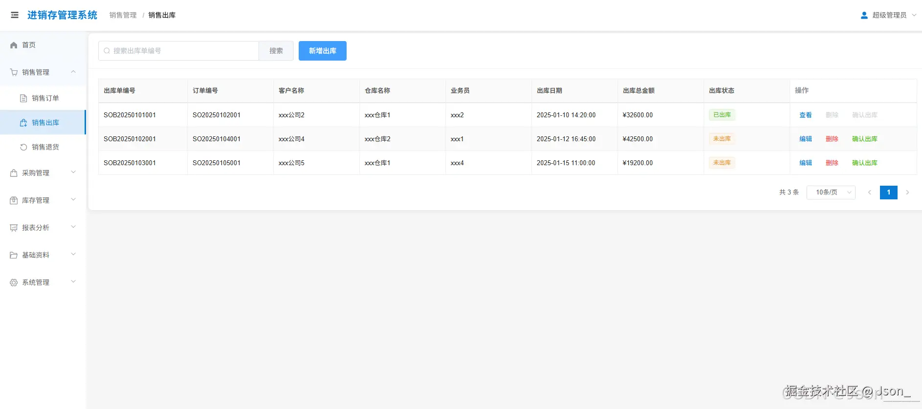The image size is (922, 409).
Task: Click 删除 for SOB20250103001
Action: coord(832,163)
